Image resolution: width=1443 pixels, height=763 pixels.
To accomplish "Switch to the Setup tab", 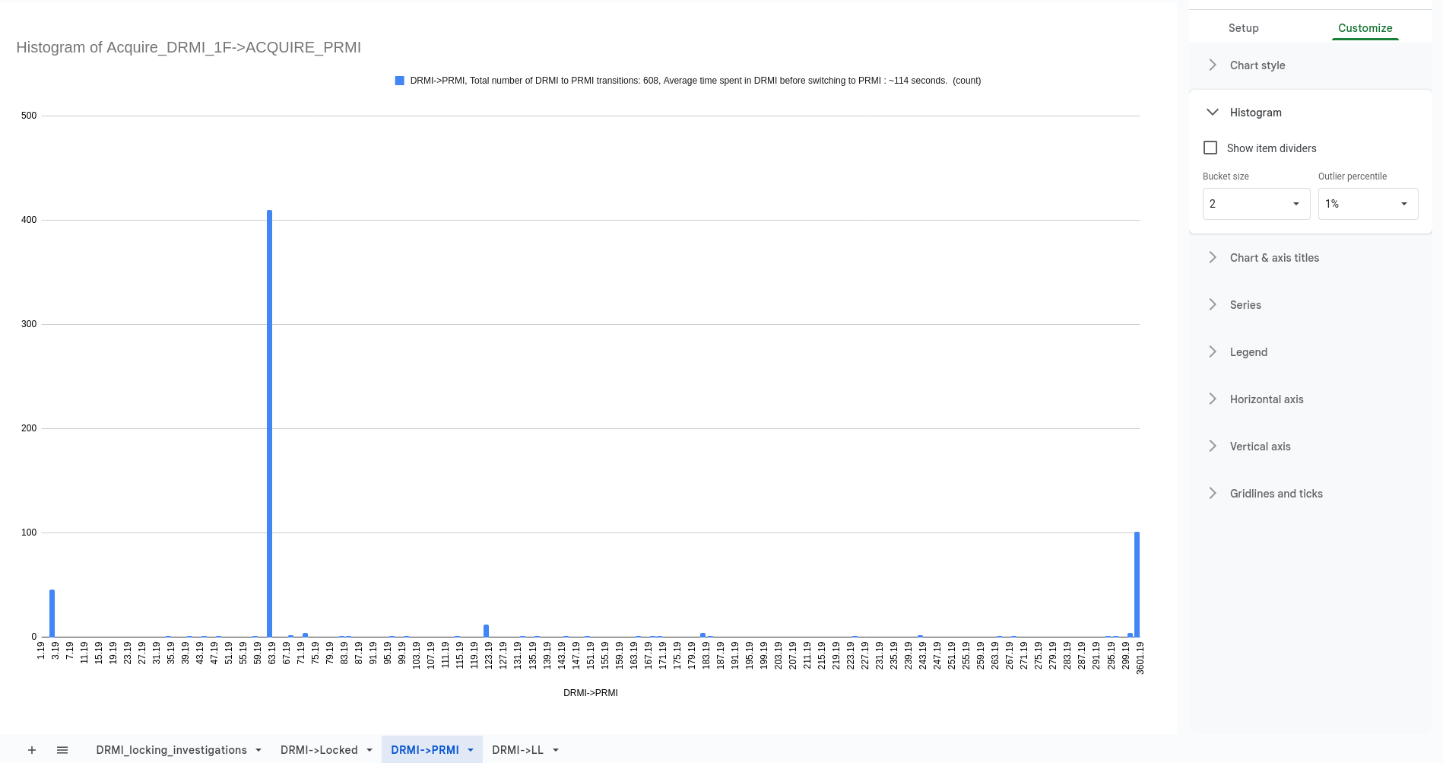I will tap(1243, 28).
